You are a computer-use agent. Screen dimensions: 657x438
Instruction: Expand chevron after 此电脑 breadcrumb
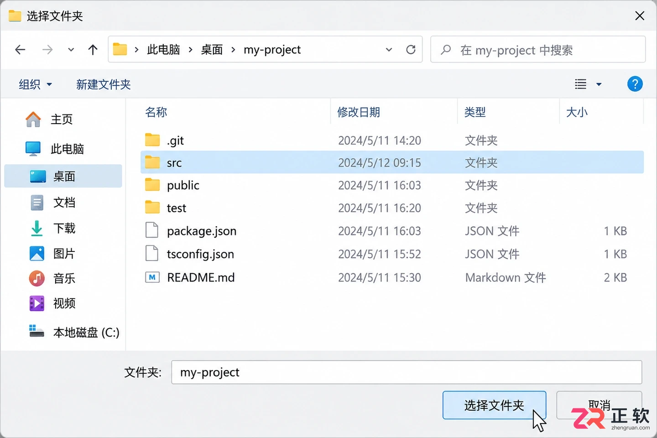coord(190,49)
